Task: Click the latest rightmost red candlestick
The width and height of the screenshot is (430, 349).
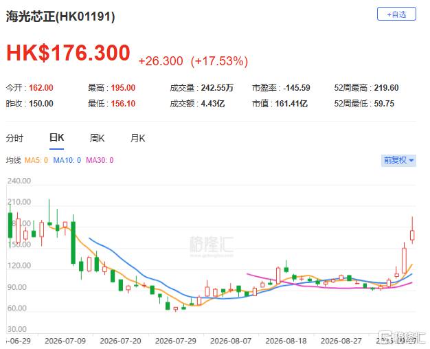Action: point(412,235)
